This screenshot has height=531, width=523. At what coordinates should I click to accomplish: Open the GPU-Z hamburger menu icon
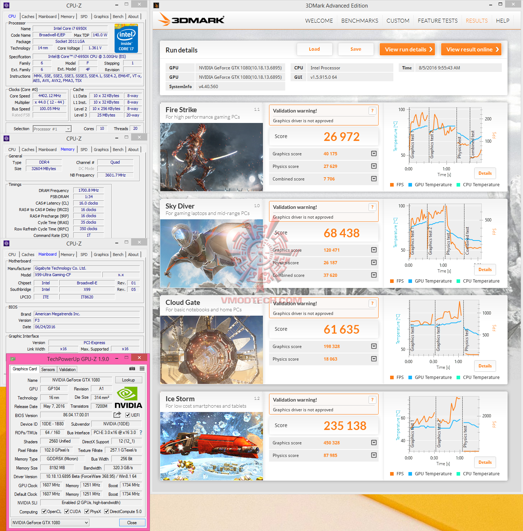(x=142, y=369)
